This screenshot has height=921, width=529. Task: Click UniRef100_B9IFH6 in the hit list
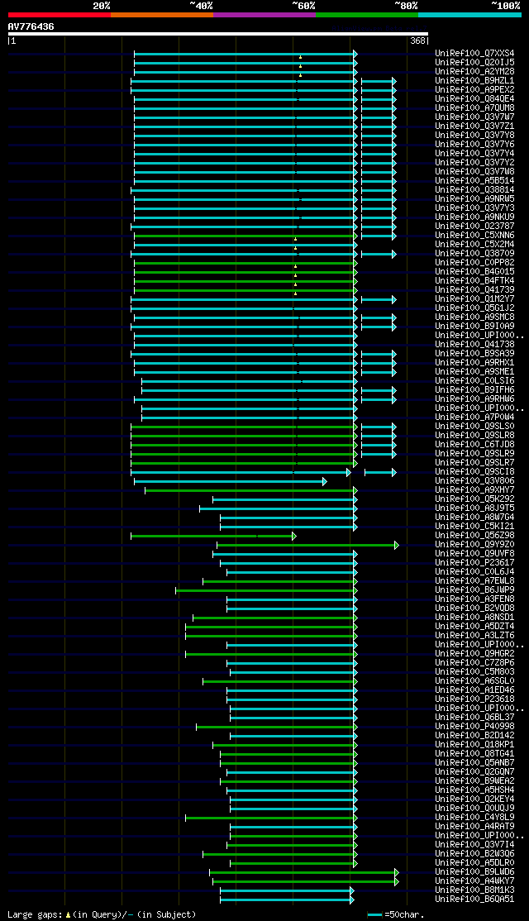[474, 390]
